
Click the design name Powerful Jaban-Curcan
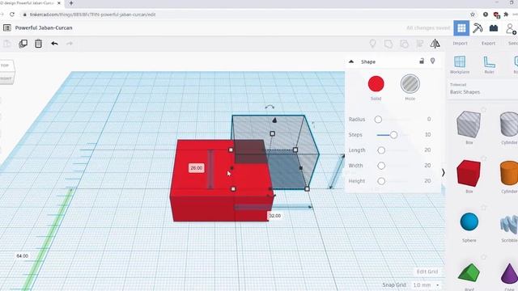[x=44, y=27]
